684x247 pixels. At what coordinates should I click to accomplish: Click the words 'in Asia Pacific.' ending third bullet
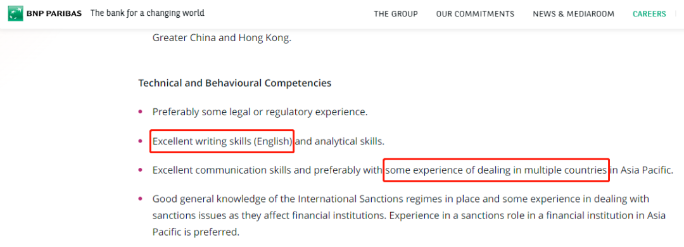pyautogui.click(x=641, y=170)
